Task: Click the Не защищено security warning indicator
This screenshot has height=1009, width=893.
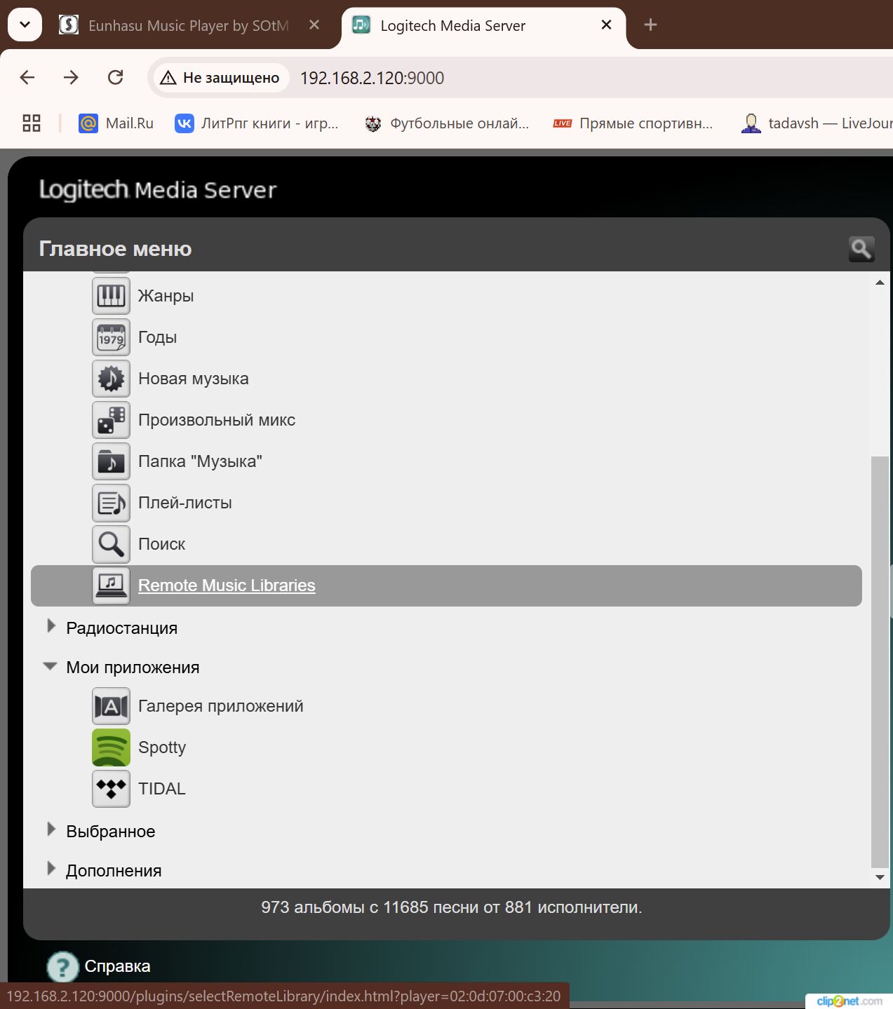Action: [220, 78]
